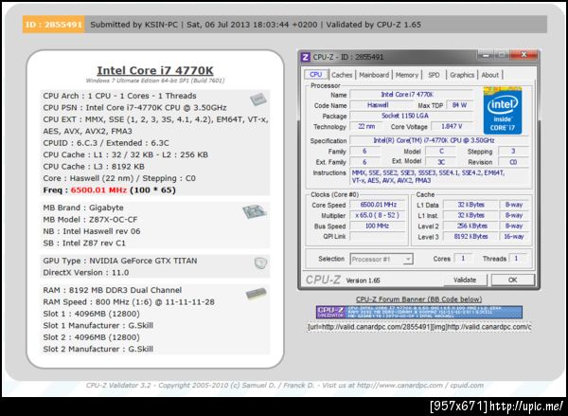Image resolution: width=568 pixels, height=416 pixels.
Task: Click the Cores count field
Action: [463, 259]
